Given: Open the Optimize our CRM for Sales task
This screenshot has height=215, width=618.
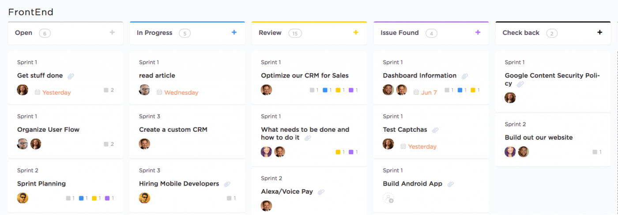Looking at the screenshot, I should point(305,75).
